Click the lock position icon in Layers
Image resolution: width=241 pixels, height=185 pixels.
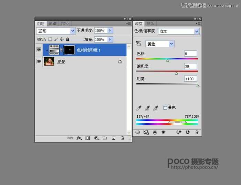[x=62, y=39]
